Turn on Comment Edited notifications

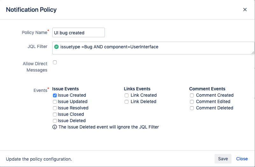pyautogui.click(x=192, y=101)
